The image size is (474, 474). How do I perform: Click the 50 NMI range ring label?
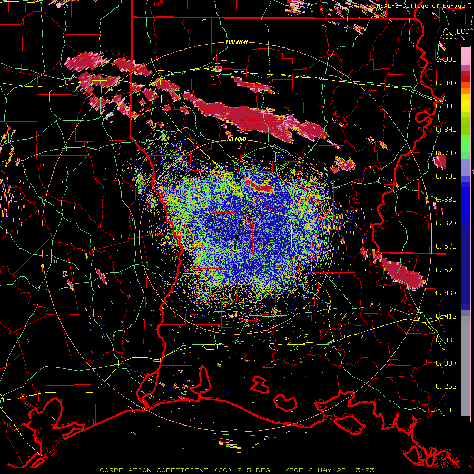(236, 139)
